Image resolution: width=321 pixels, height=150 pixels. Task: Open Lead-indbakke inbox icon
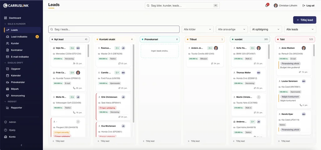pyautogui.click(x=8, y=37)
